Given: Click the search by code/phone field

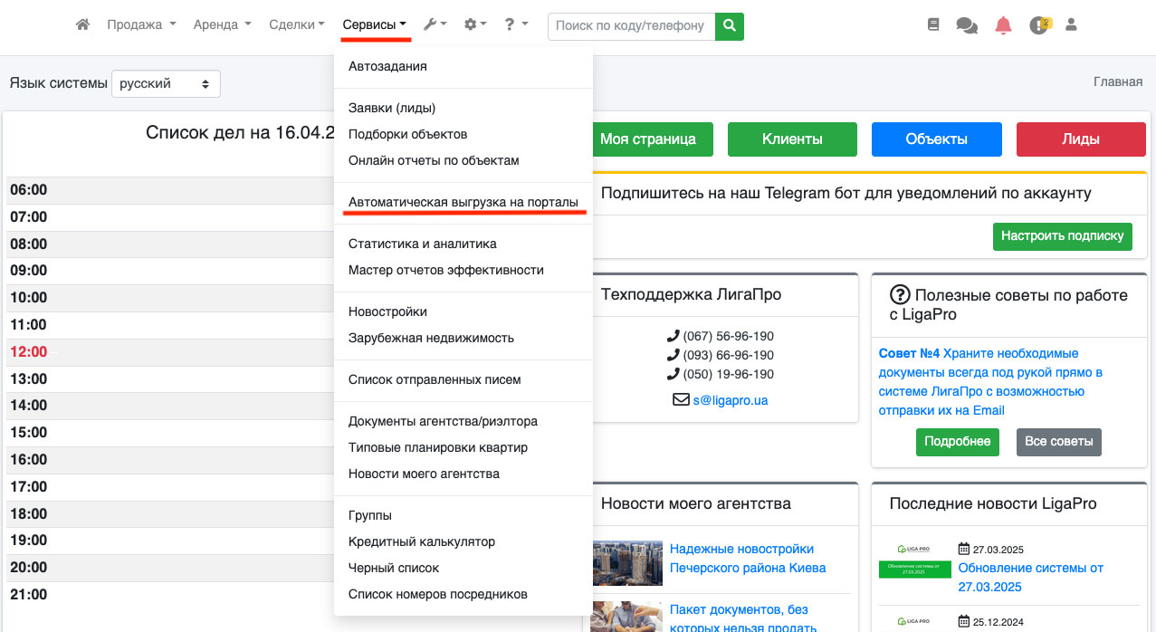Looking at the screenshot, I should click(631, 26).
